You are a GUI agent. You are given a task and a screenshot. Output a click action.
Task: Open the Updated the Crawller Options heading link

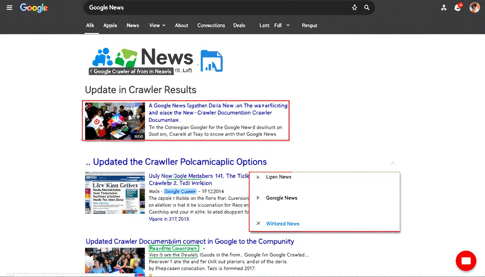176,162
